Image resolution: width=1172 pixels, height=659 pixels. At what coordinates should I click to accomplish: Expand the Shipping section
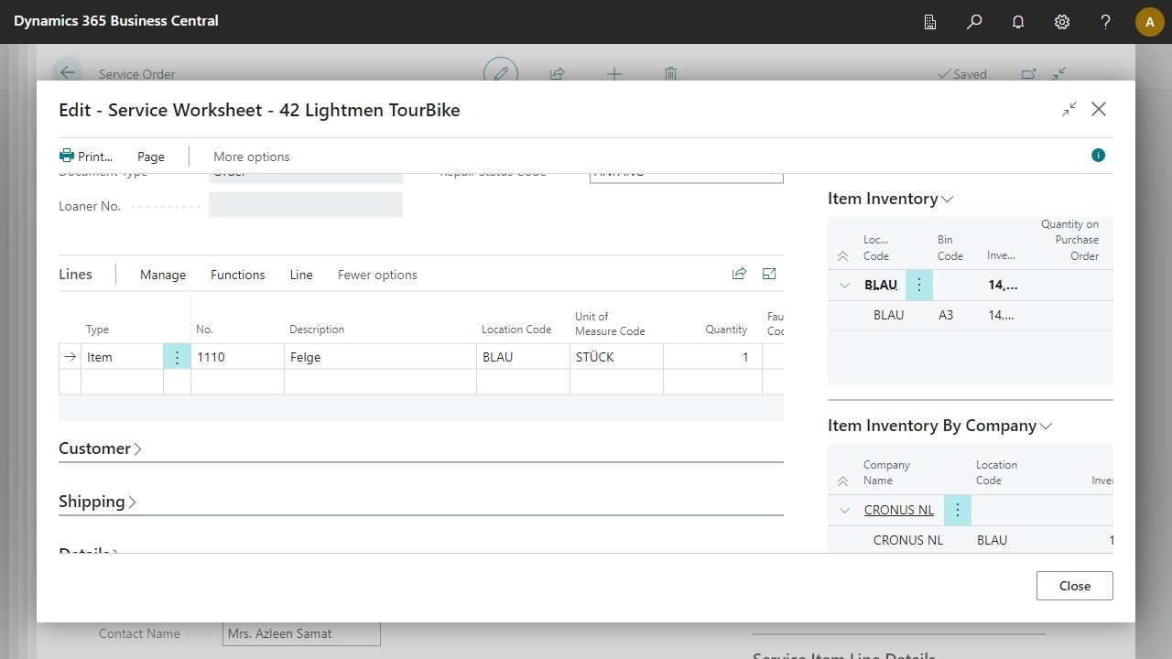click(97, 502)
